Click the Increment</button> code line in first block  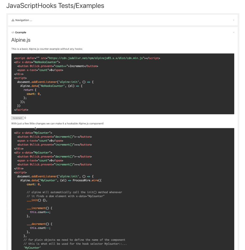(57, 66)
